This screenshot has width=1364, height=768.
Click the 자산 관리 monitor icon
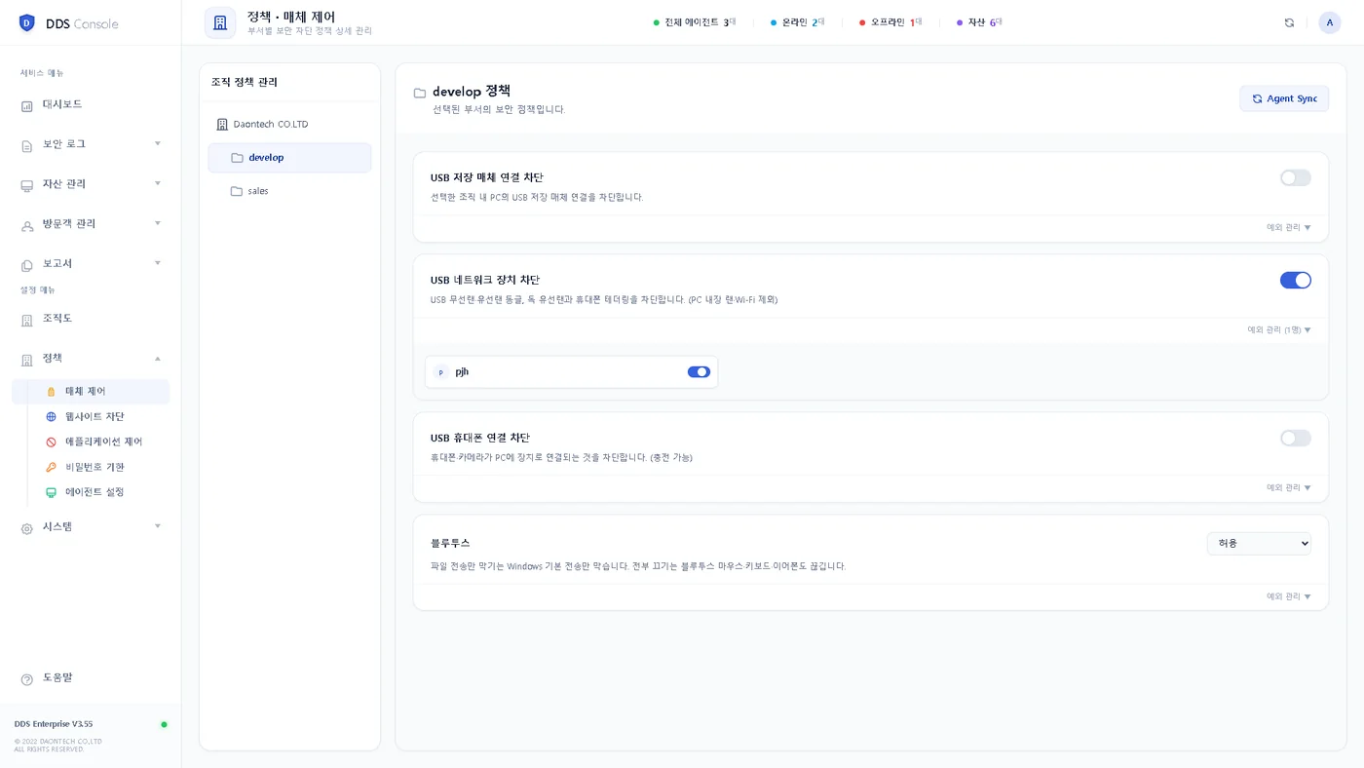click(x=27, y=185)
